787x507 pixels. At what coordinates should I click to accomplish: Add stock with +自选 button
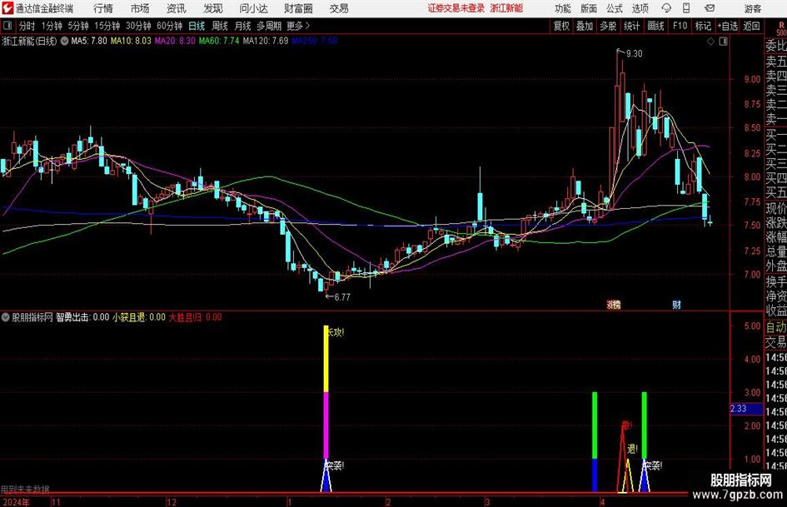pos(727,26)
